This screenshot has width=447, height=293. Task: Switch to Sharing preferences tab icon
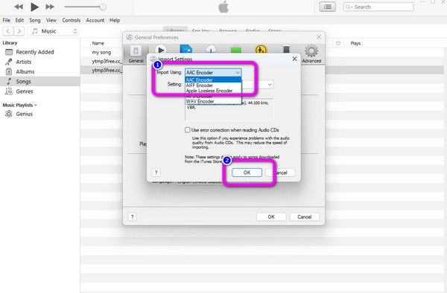186,49
